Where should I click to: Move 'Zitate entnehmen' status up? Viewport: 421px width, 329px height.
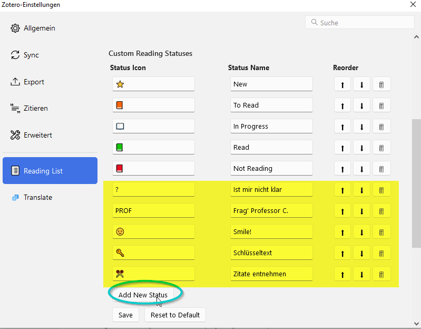pyautogui.click(x=342, y=274)
